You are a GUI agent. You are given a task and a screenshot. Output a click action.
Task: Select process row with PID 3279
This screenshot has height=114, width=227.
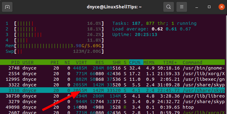112,102
